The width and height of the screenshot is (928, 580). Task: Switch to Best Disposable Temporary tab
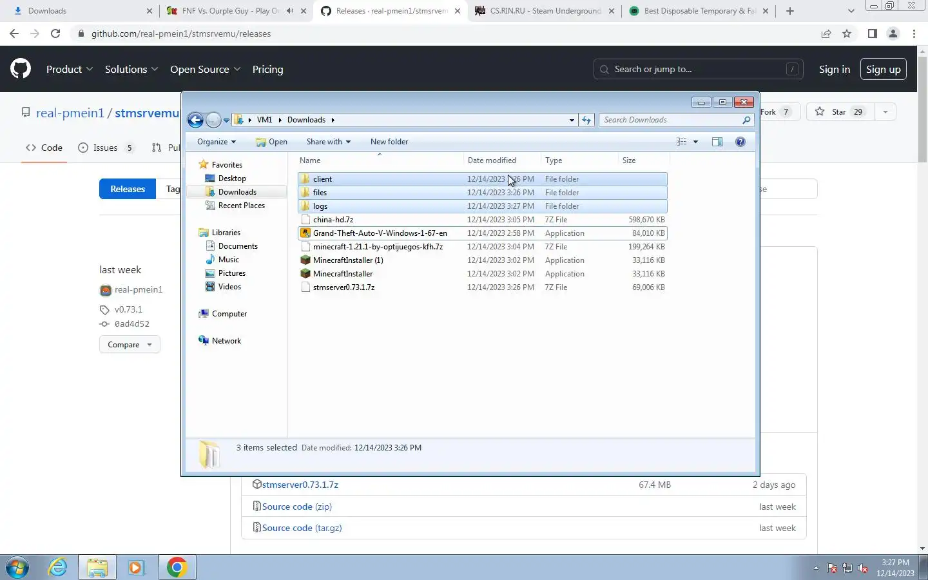[699, 11]
